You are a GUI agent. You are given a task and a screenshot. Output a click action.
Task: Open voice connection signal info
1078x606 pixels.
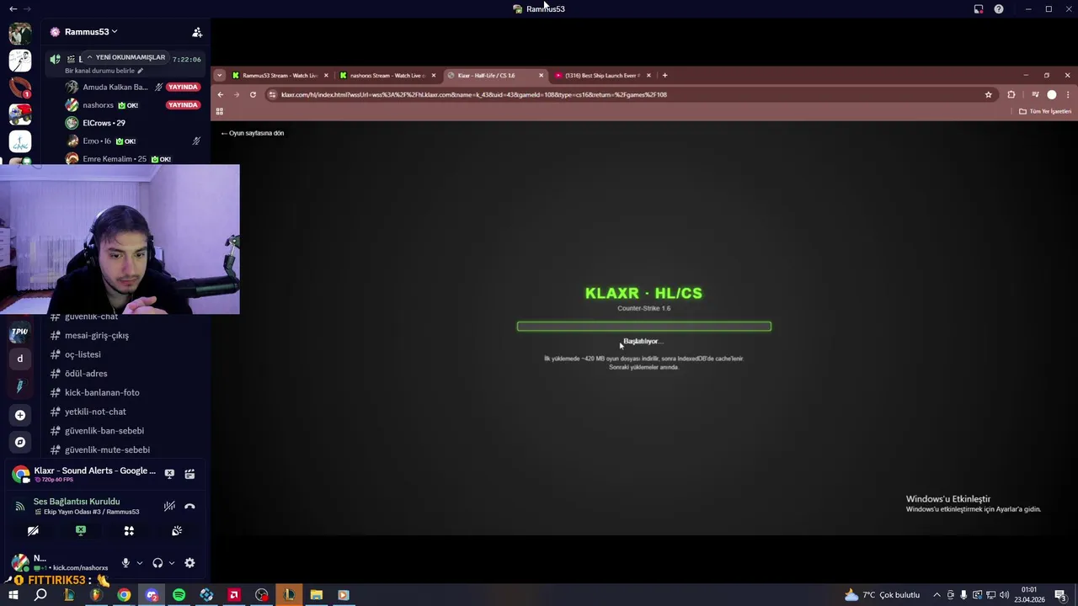[20, 506]
